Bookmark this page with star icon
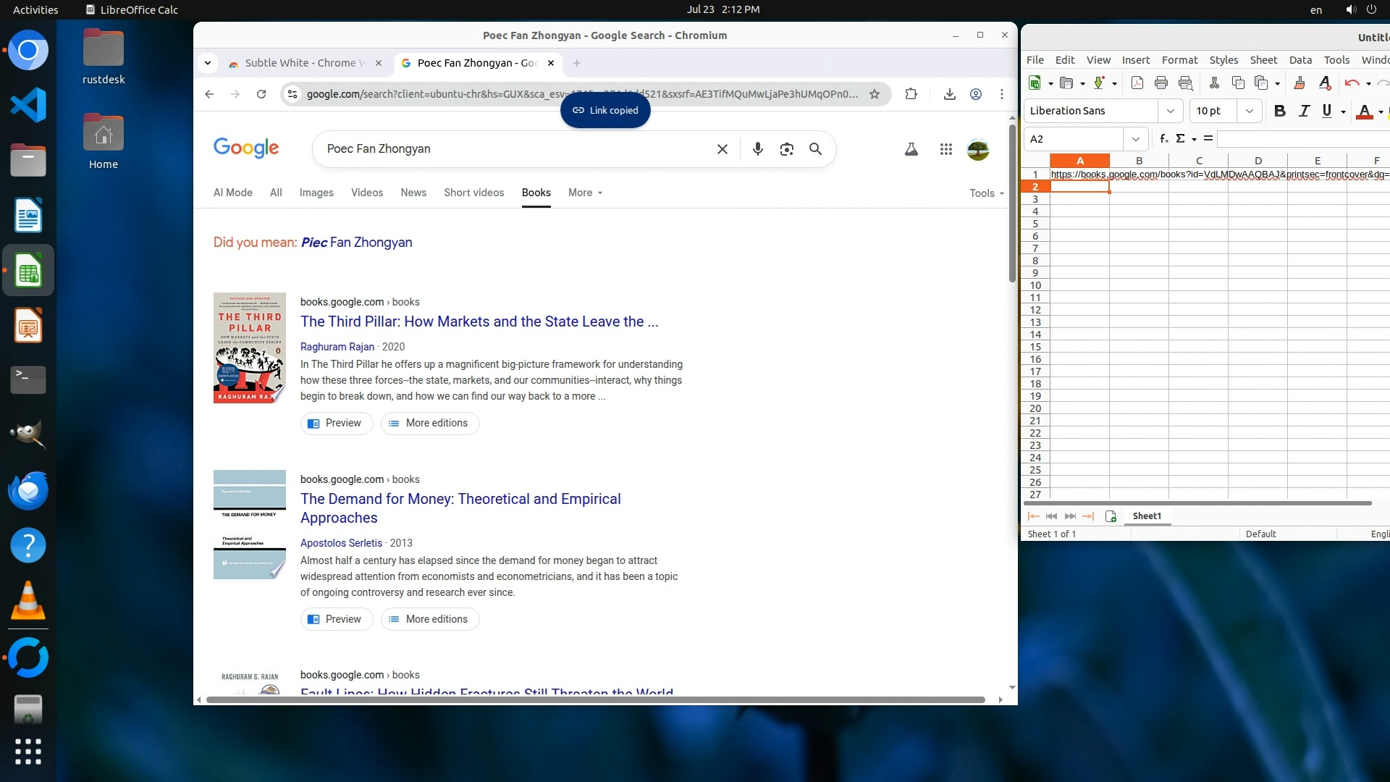 tap(875, 94)
